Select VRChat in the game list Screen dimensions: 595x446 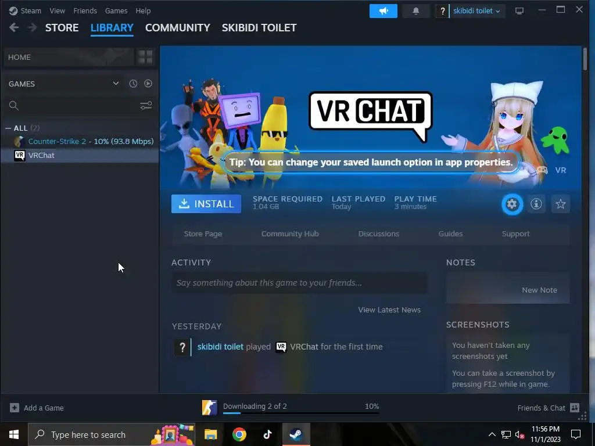point(80,155)
